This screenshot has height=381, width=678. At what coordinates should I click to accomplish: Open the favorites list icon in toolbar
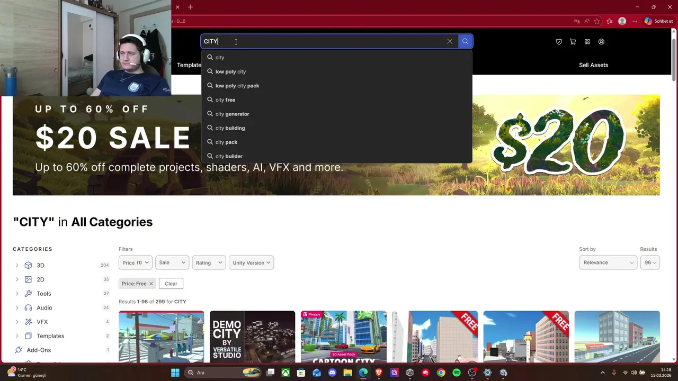[x=610, y=21]
